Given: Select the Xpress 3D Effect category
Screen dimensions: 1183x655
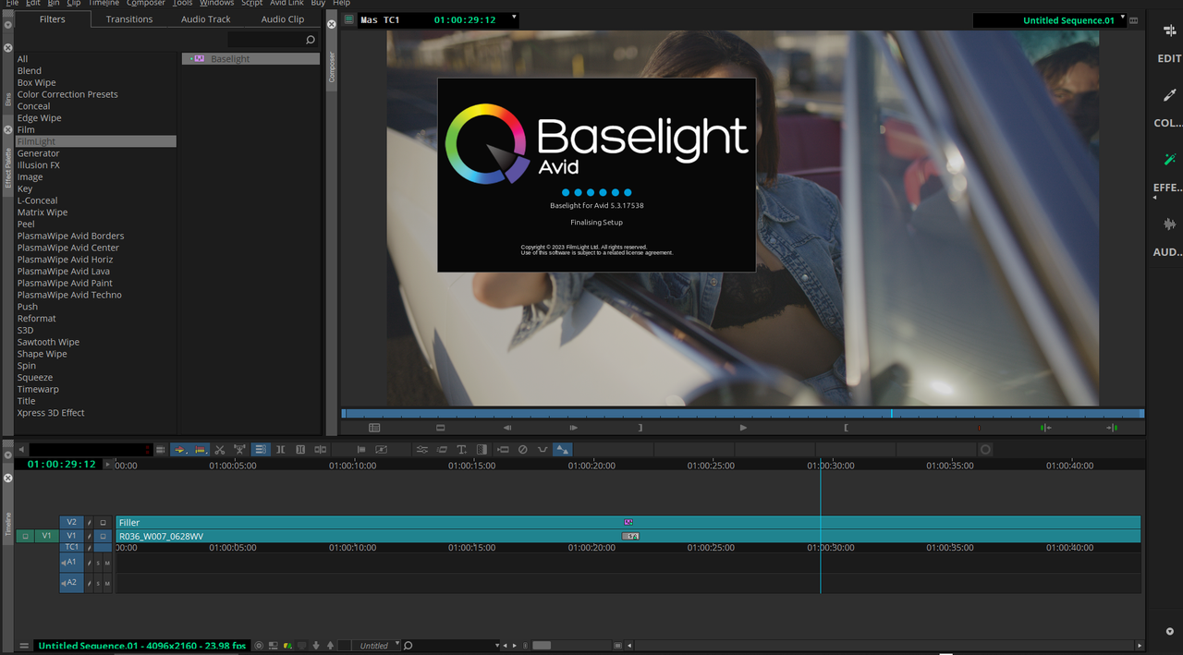Looking at the screenshot, I should tap(51, 413).
